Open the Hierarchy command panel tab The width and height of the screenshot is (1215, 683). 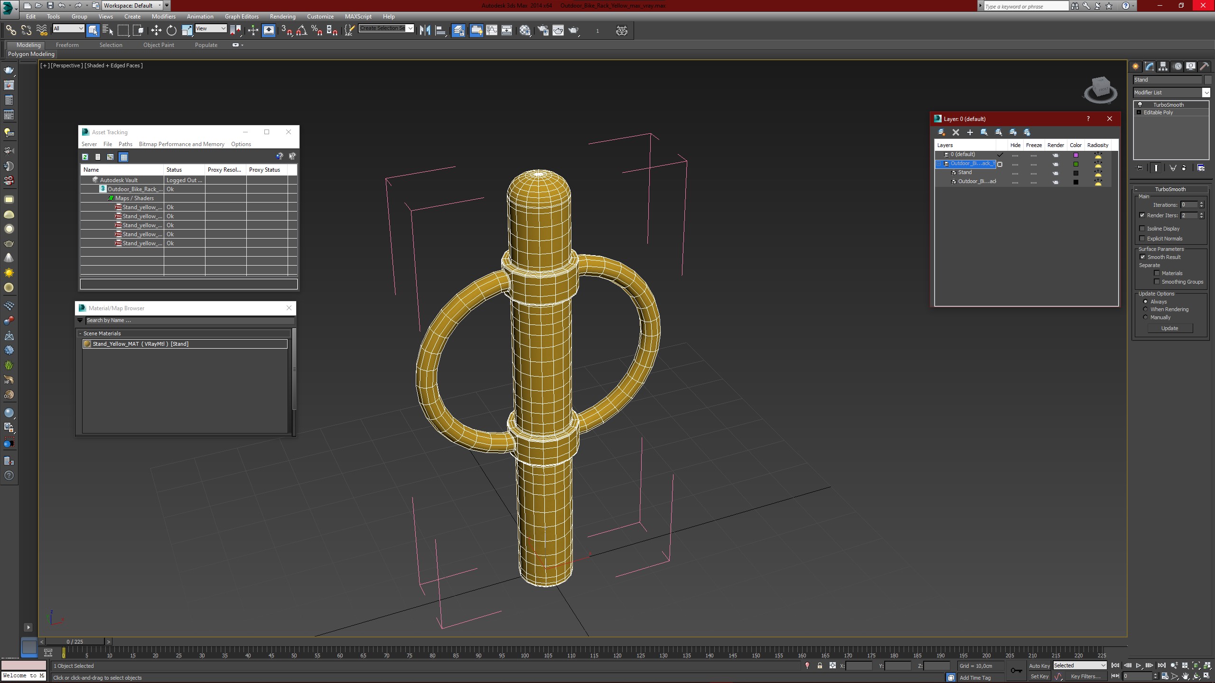[1163, 66]
